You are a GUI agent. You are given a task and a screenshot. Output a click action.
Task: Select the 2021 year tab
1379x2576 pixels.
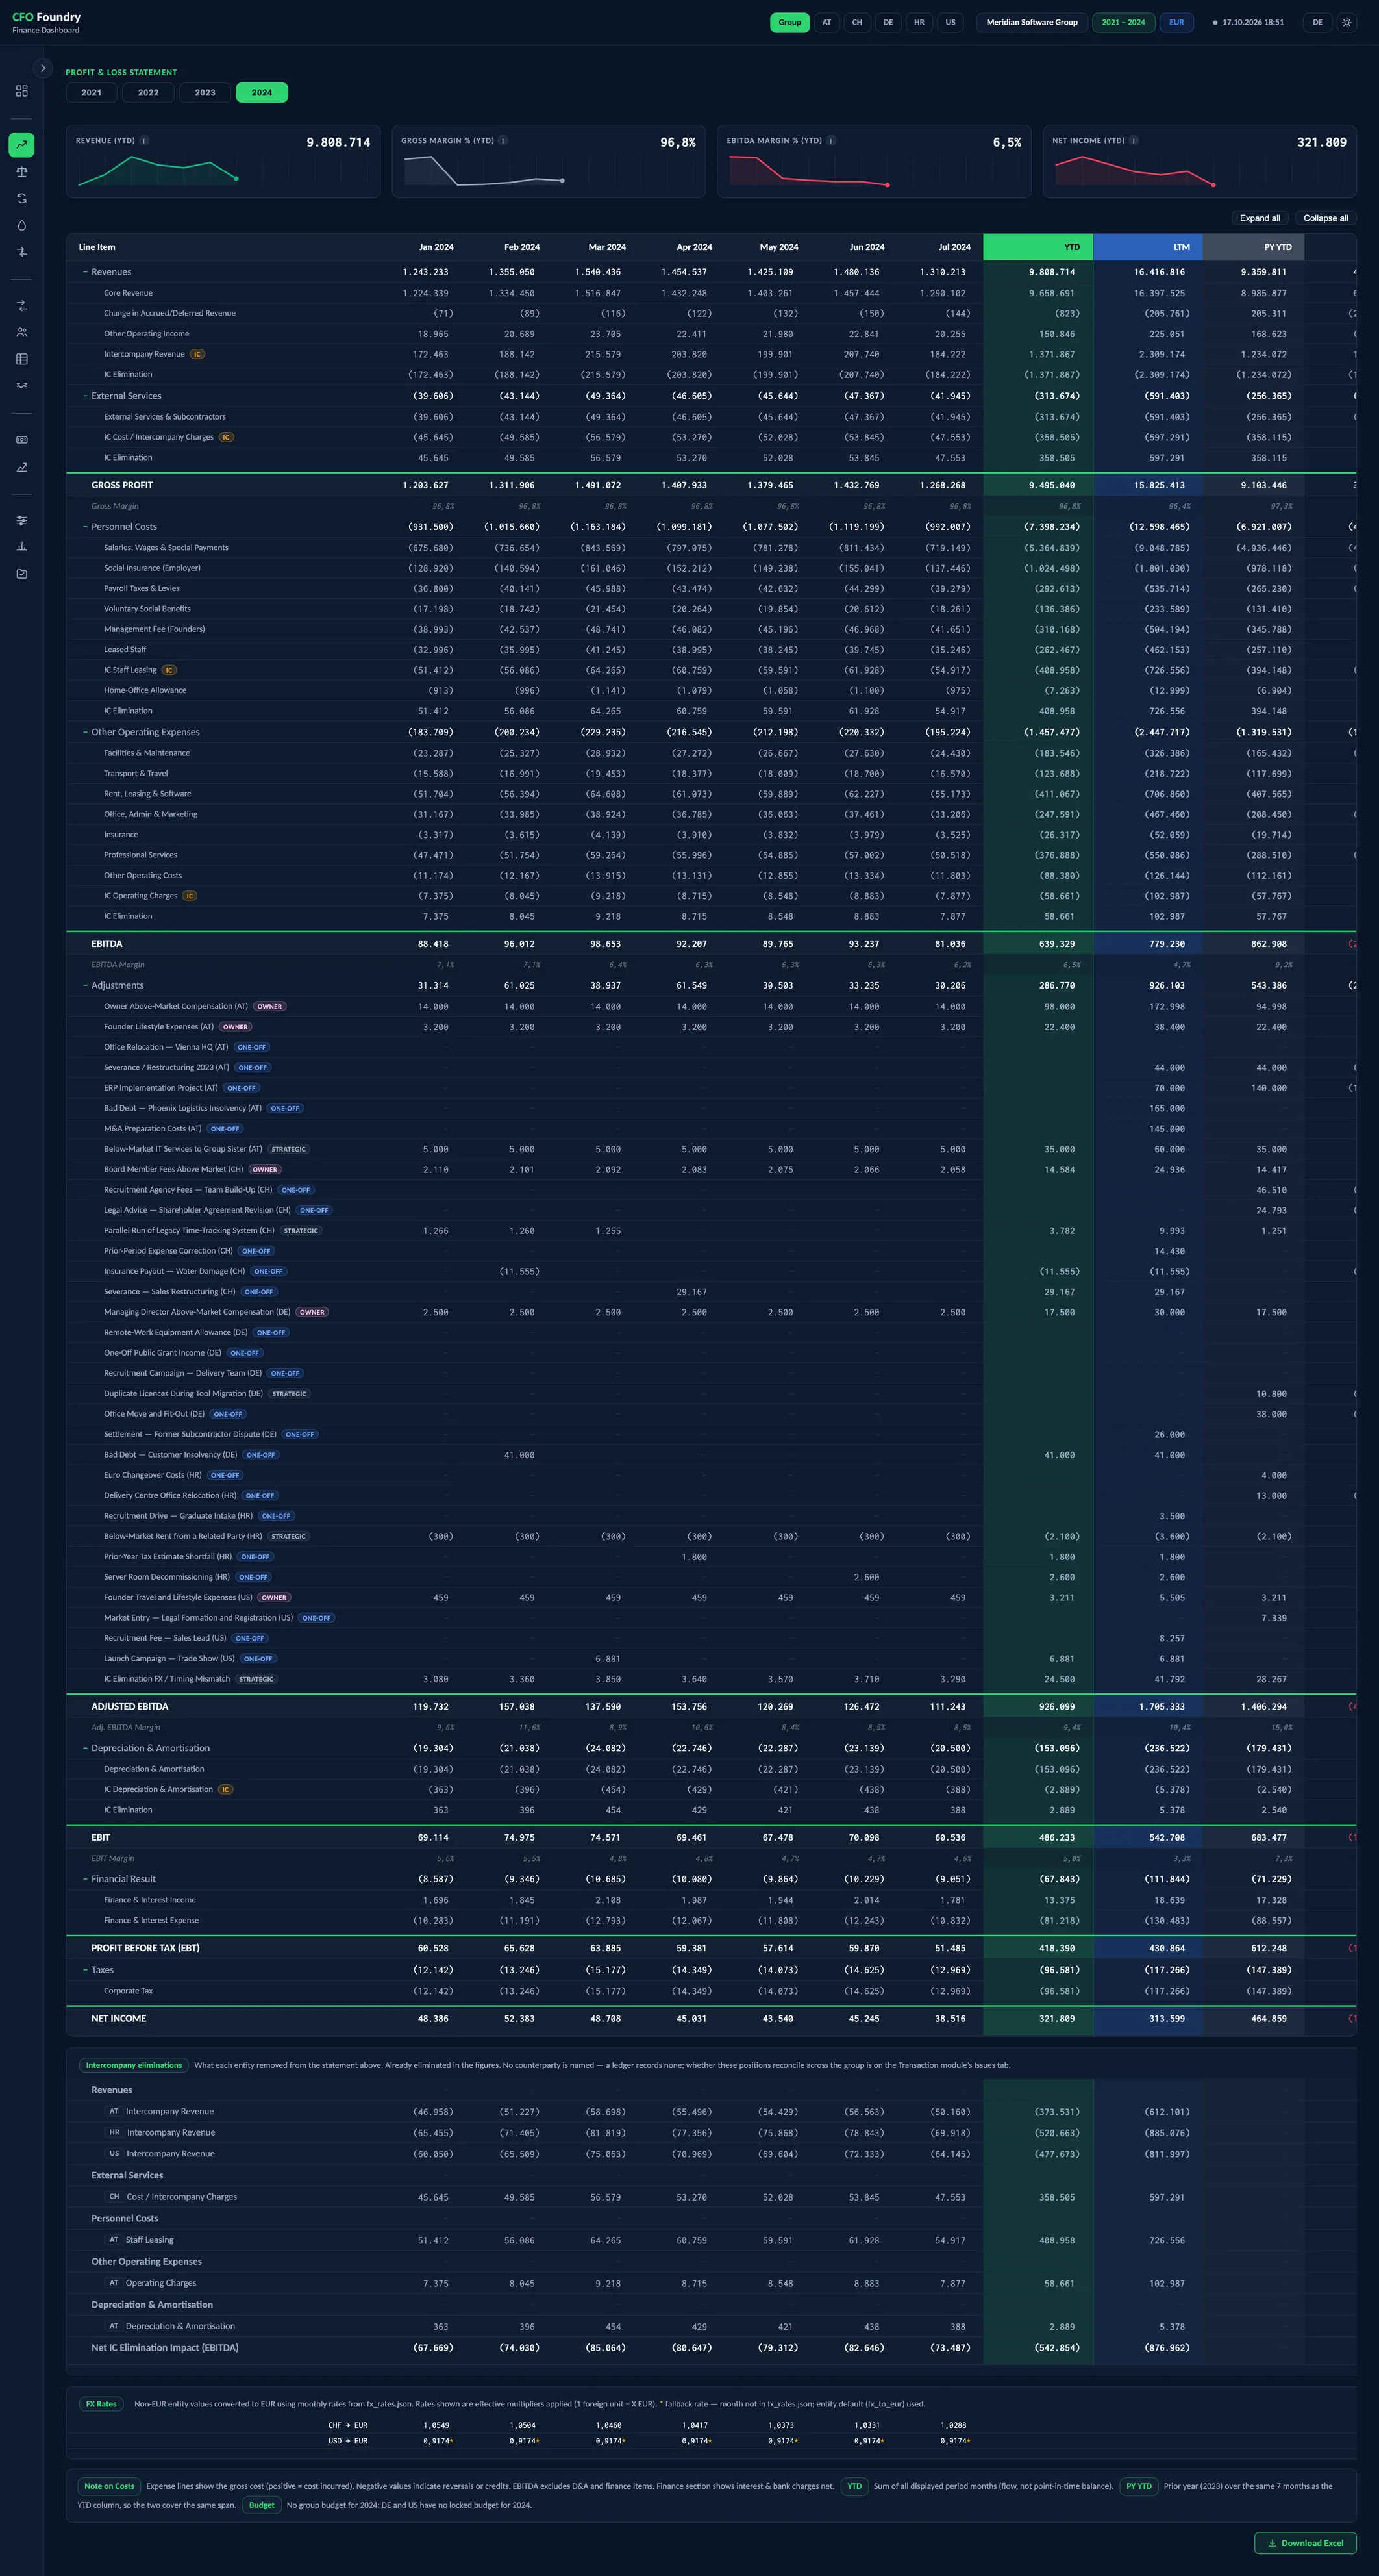tap(91, 93)
